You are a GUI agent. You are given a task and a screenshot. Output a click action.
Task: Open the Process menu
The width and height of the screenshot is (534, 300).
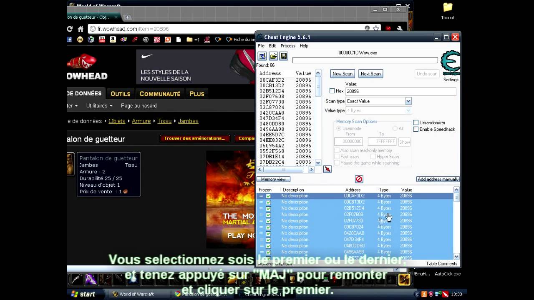coord(288,46)
